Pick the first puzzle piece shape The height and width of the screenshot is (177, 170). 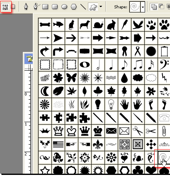pos(45,118)
